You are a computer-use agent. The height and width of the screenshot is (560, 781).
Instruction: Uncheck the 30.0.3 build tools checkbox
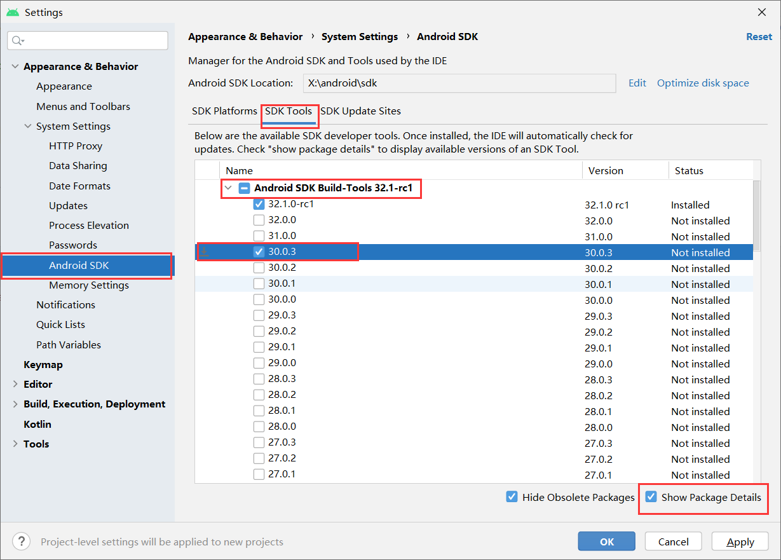click(x=259, y=252)
